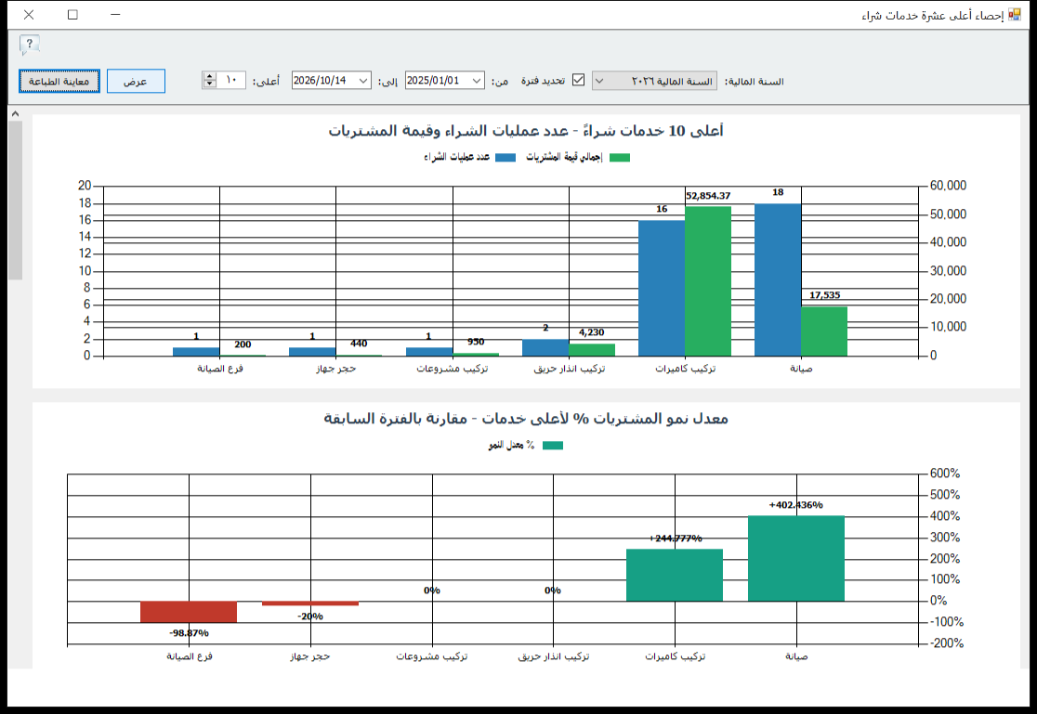Click teal legend swatch معدل النمو
Image resolution: width=1037 pixels, height=714 pixels.
pyautogui.click(x=553, y=446)
